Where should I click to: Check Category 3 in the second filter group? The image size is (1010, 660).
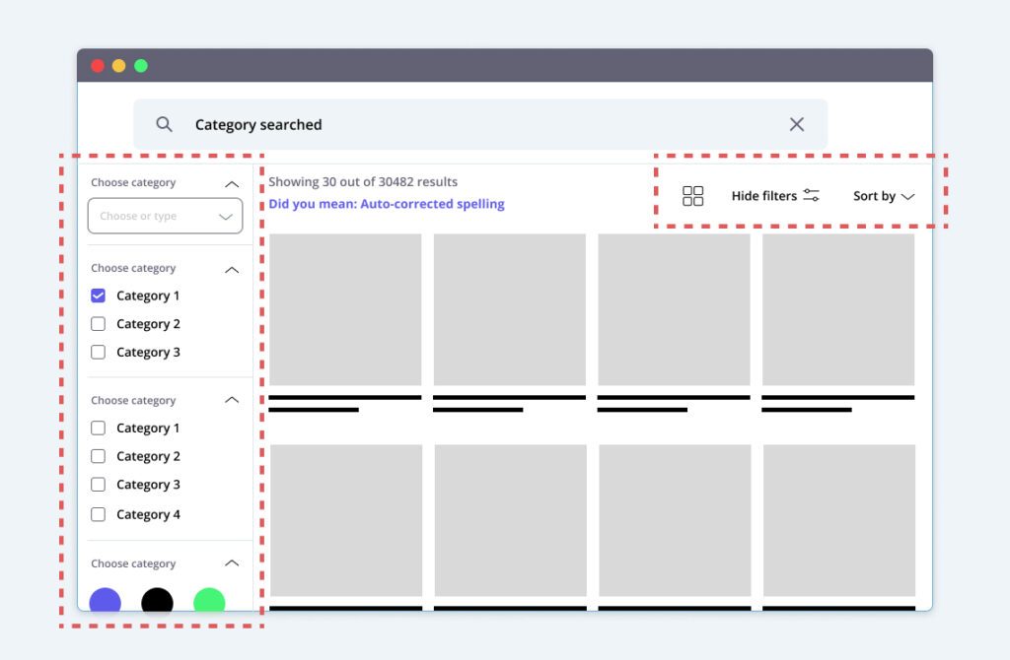point(98,352)
